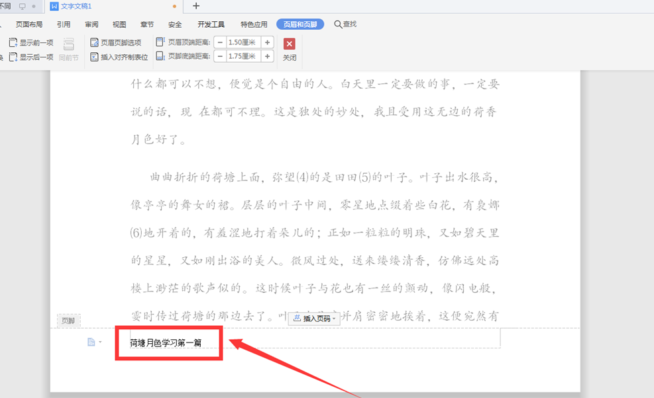Close header/footer editing via red X icon
The image size is (654, 398).
[288, 42]
